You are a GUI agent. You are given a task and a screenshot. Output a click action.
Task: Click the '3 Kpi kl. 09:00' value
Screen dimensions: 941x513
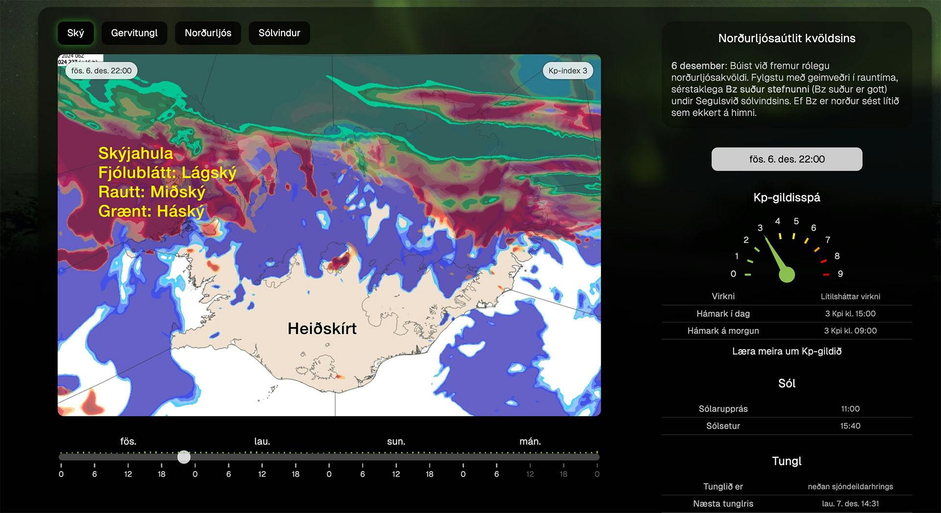click(850, 330)
